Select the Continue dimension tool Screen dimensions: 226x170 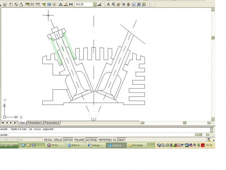(x=38, y=5)
